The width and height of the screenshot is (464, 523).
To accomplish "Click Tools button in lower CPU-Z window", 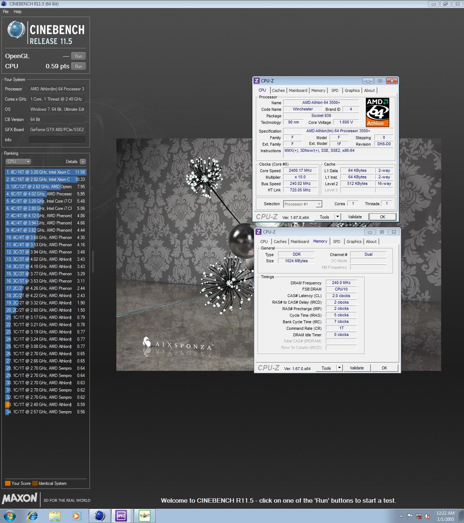I will (326, 368).
